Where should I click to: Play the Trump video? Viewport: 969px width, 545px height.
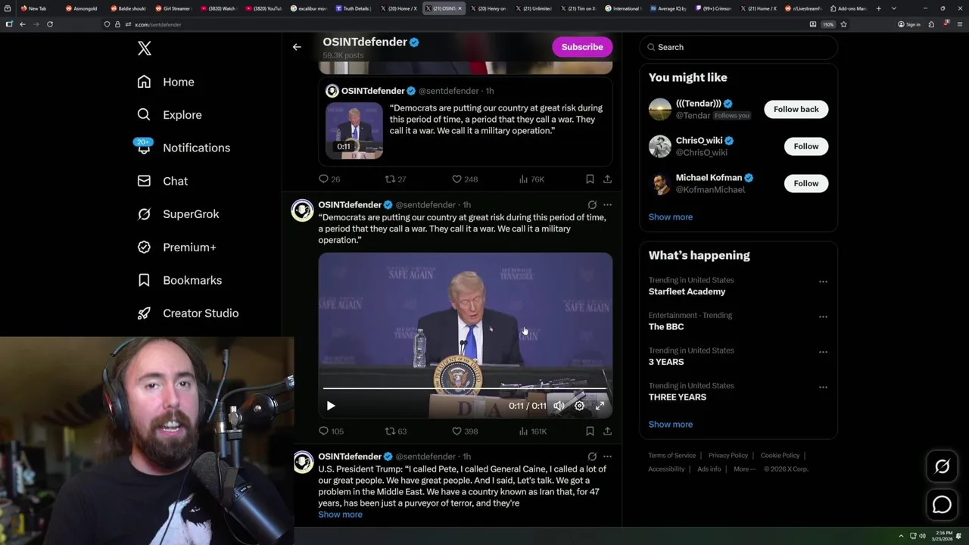[331, 406]
